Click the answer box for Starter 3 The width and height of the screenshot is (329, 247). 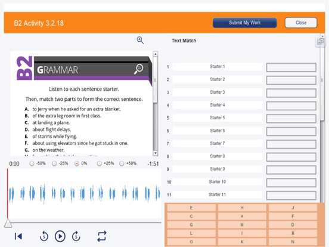(291, 93)
